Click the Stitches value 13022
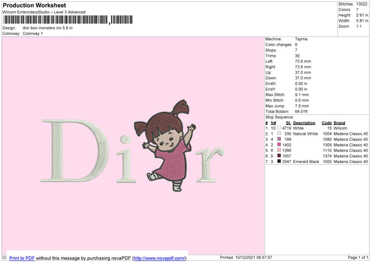The image size is (371, 262). pyautogui.click(x=362, y=4)
